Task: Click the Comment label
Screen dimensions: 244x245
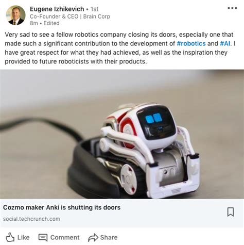Action: (65, 237)
